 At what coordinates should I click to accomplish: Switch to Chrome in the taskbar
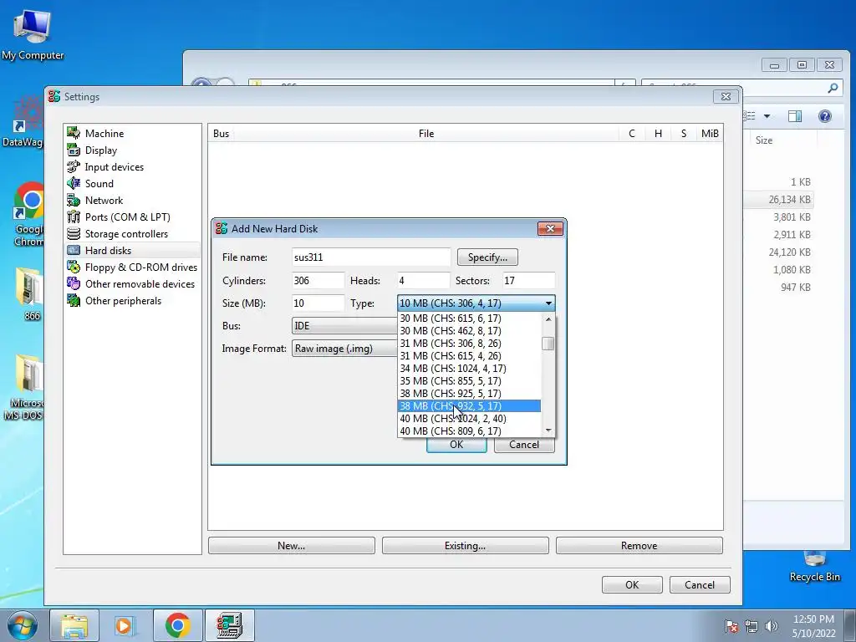177,625
